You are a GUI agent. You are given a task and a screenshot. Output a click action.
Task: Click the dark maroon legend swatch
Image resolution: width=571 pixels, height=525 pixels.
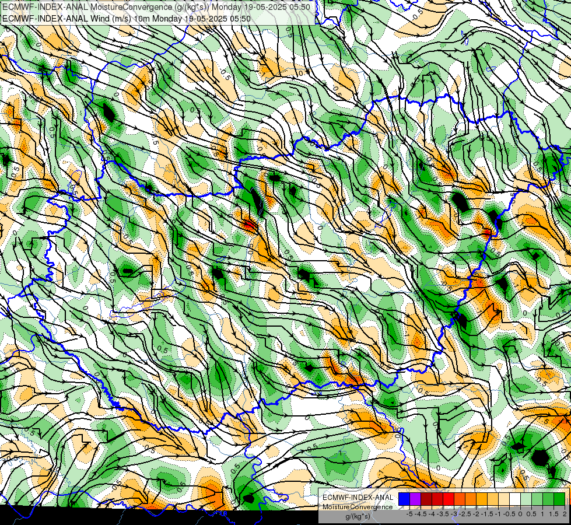coord(426,499)
